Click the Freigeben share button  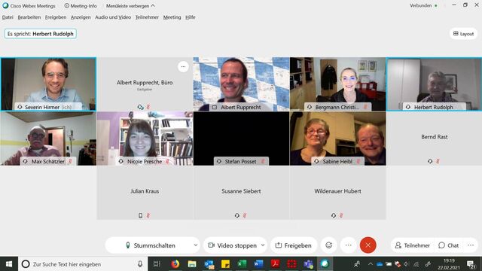pos(294,245)
